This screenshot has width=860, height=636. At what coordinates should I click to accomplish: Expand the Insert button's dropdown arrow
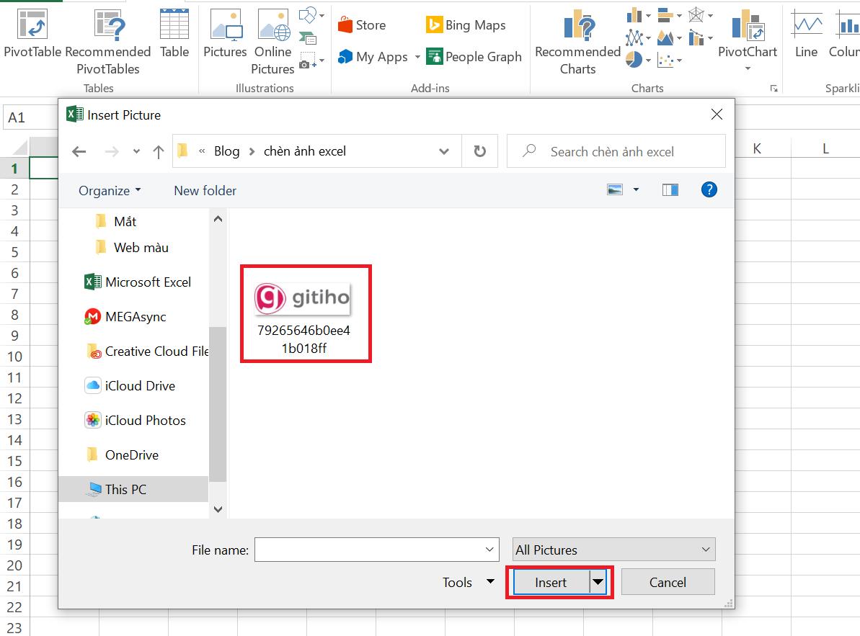pyautogui.click(x=598, y=582)
